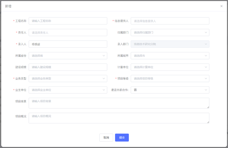
Task: Click the 项目背景 text area
Action: [x=119, y=103]
